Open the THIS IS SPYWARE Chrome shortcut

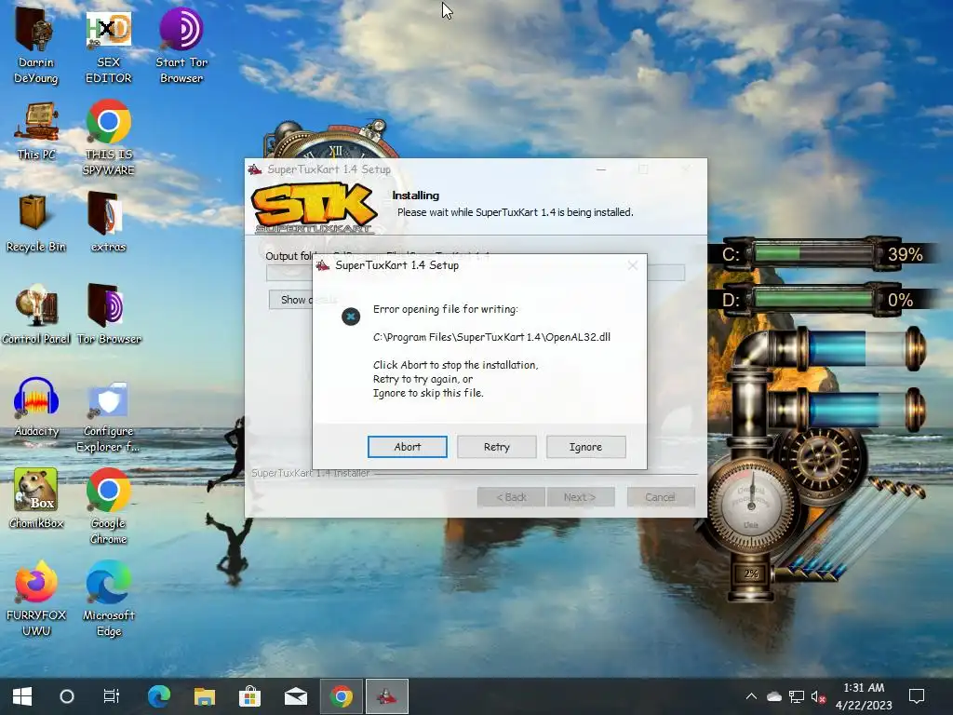pos(108,138)
